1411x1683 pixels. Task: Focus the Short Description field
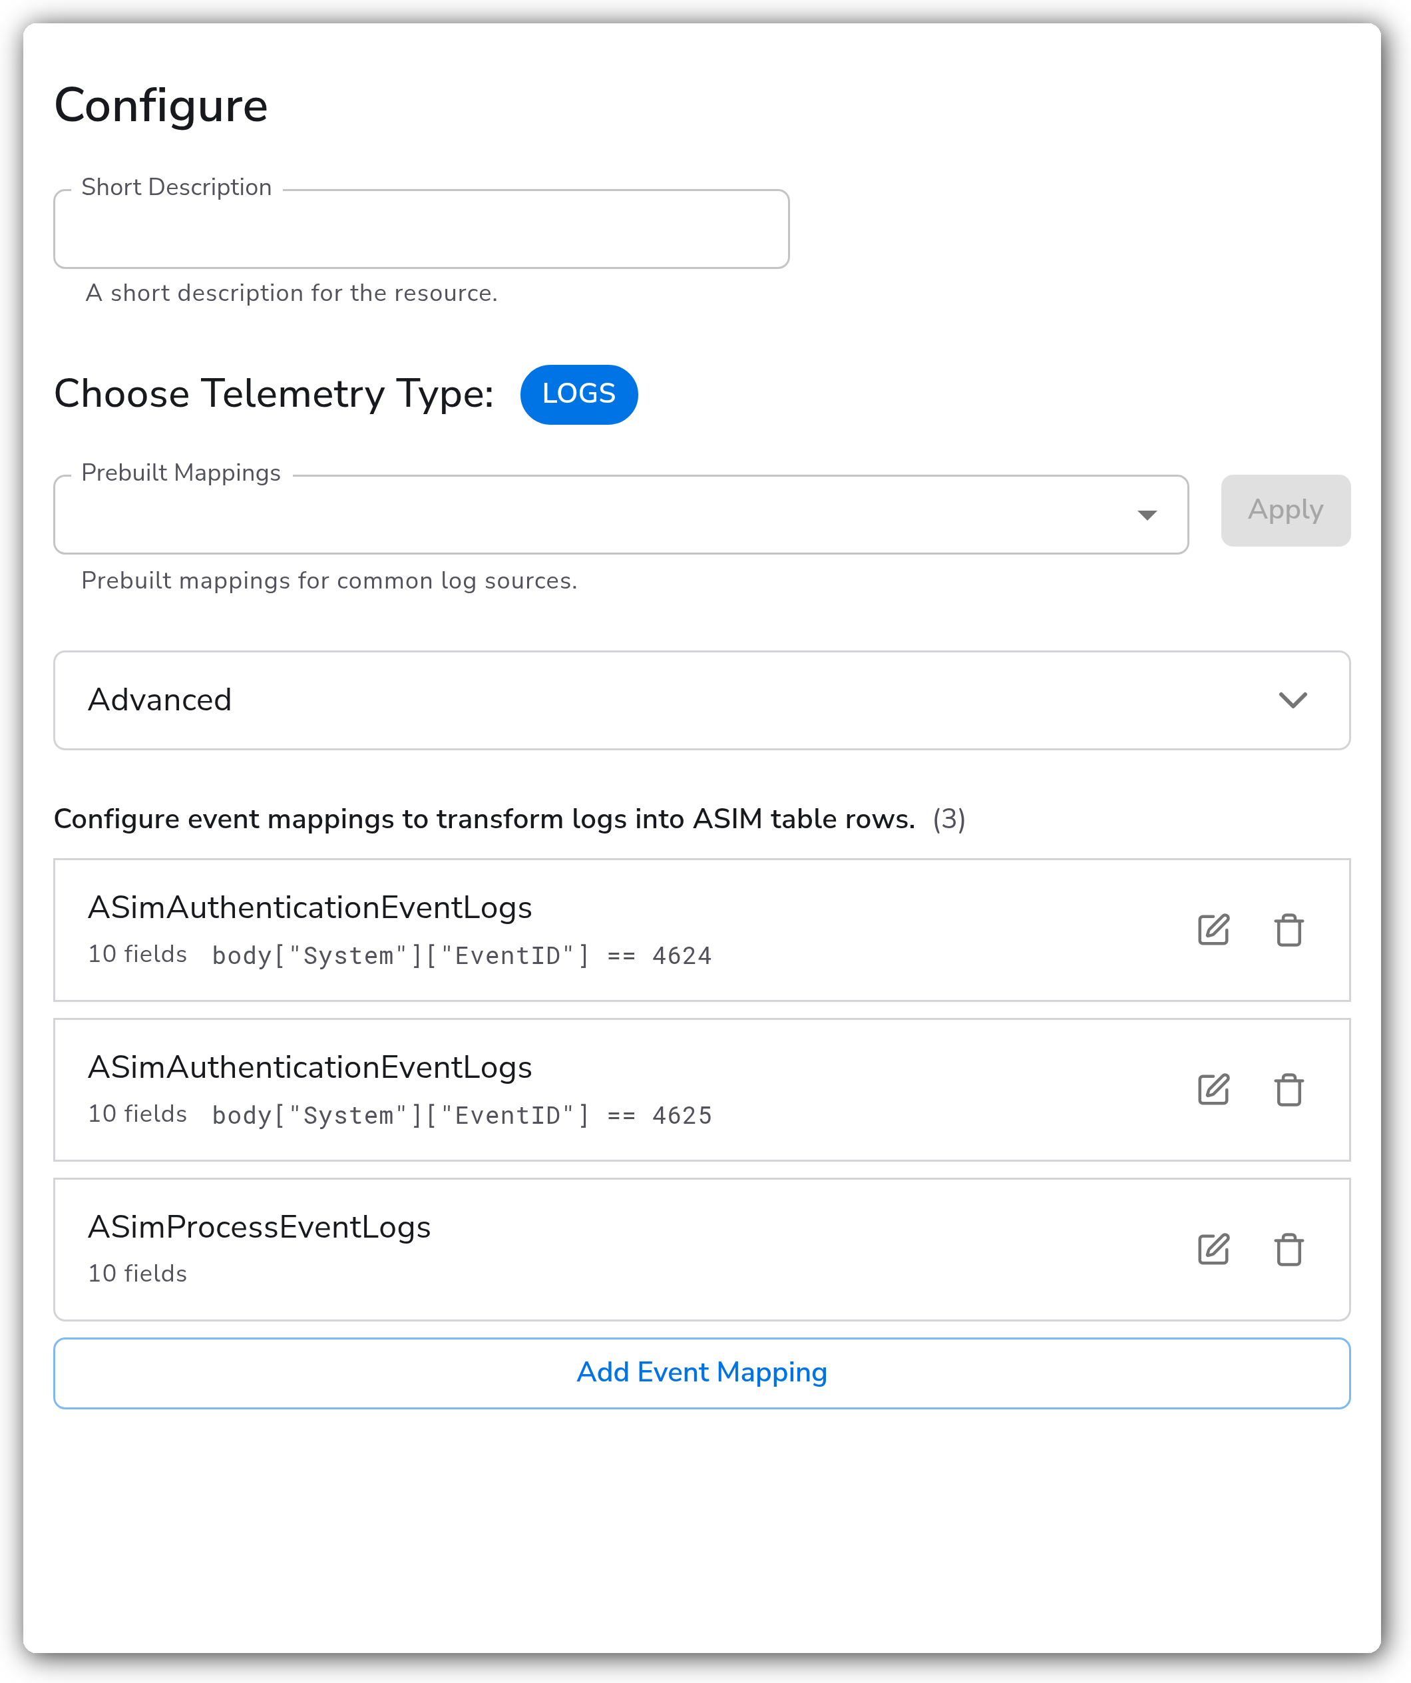[421, 229]
